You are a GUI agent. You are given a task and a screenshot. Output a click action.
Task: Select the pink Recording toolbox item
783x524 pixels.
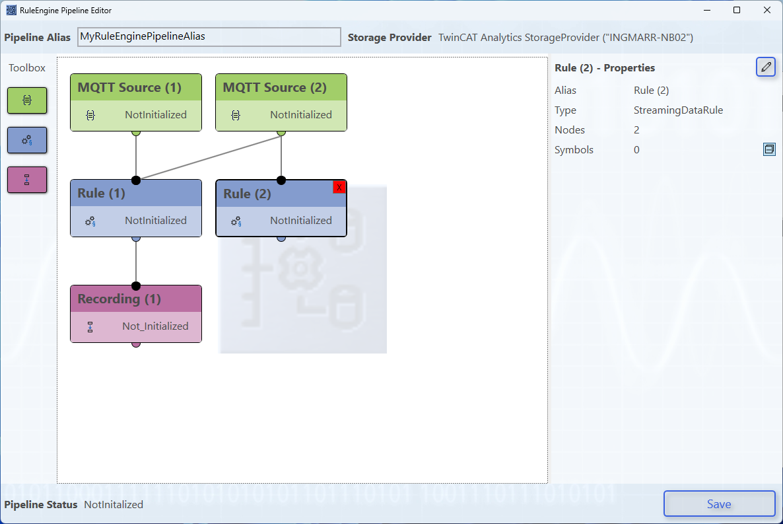[x=27, y=180]
